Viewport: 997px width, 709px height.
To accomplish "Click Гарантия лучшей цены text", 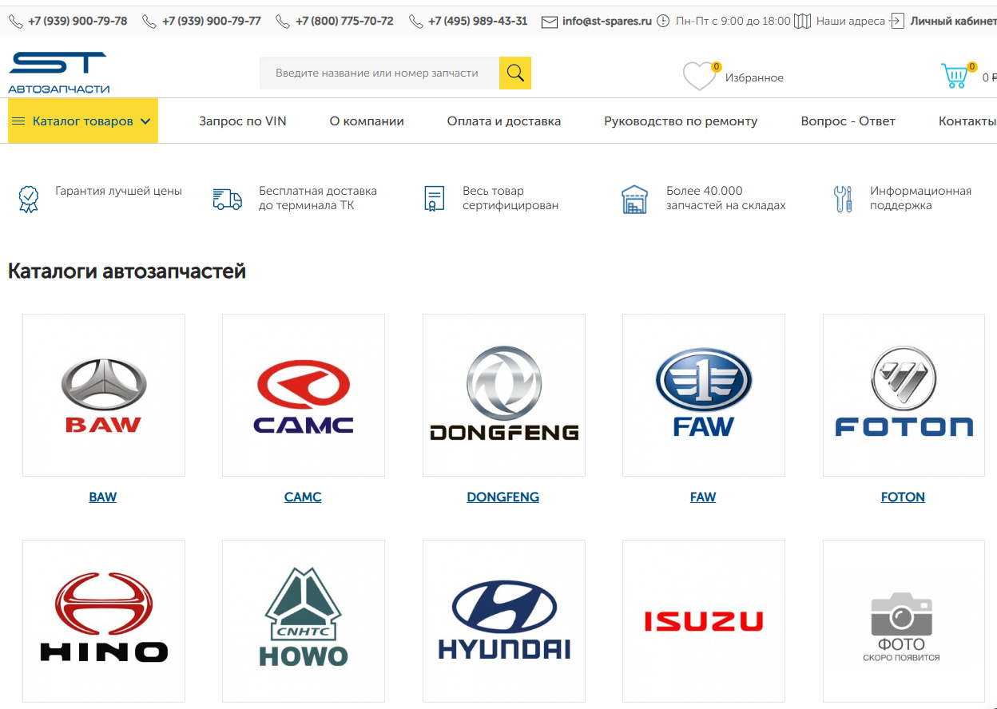I will coord(118,192).
